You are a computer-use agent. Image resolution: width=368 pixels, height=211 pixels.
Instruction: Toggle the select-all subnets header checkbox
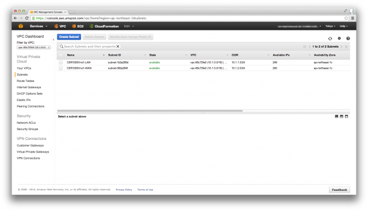(61, 55)
